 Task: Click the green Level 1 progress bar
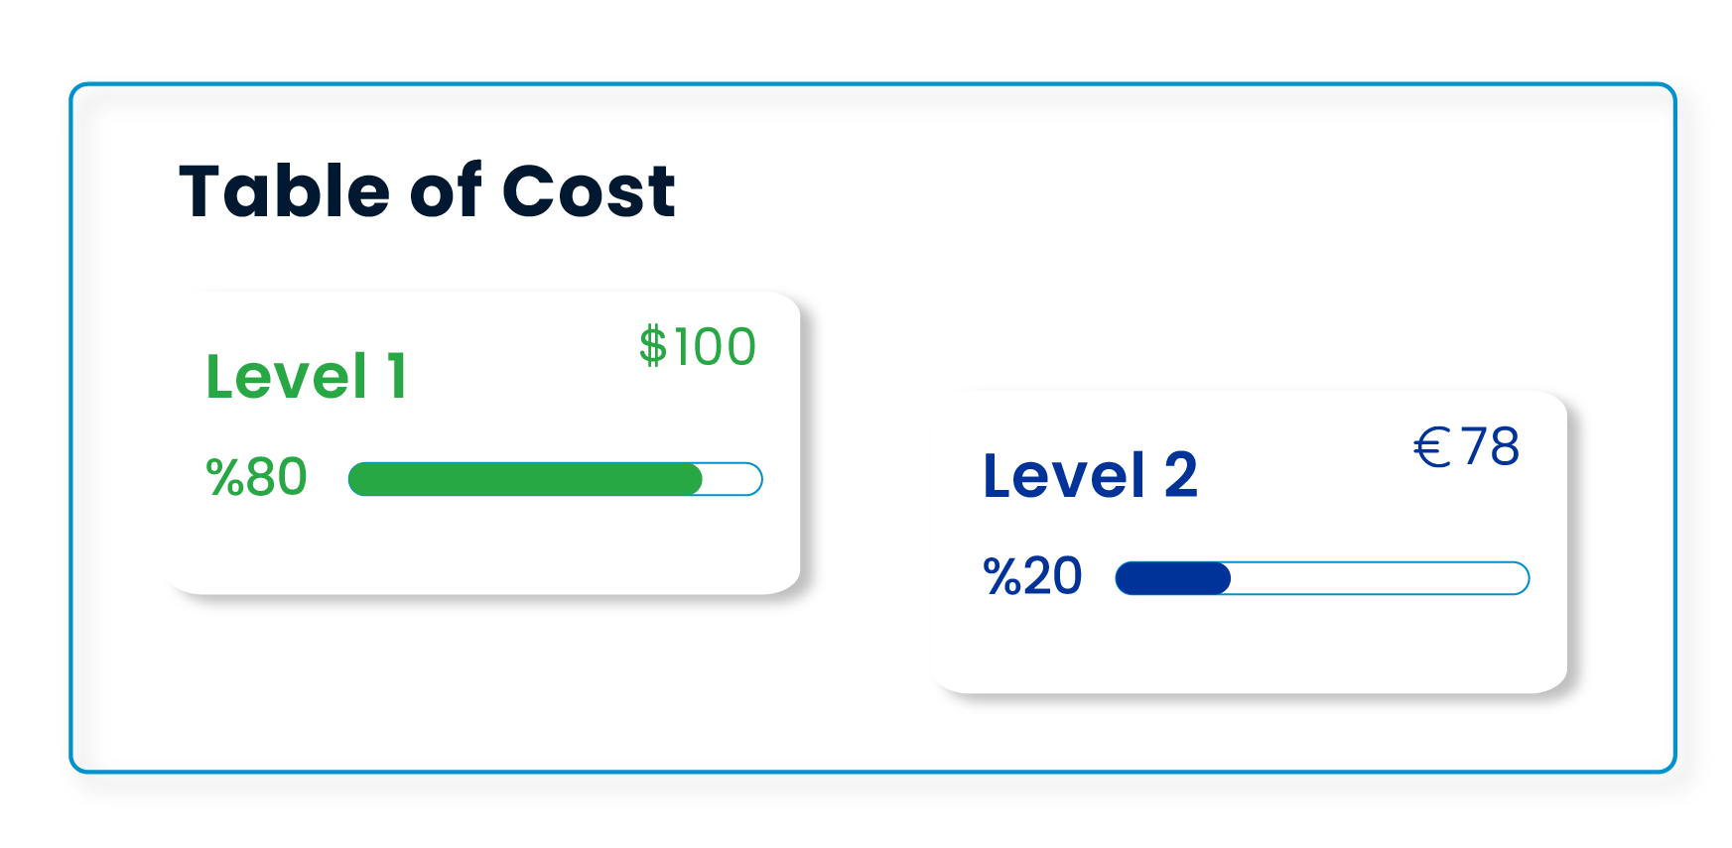555,479
